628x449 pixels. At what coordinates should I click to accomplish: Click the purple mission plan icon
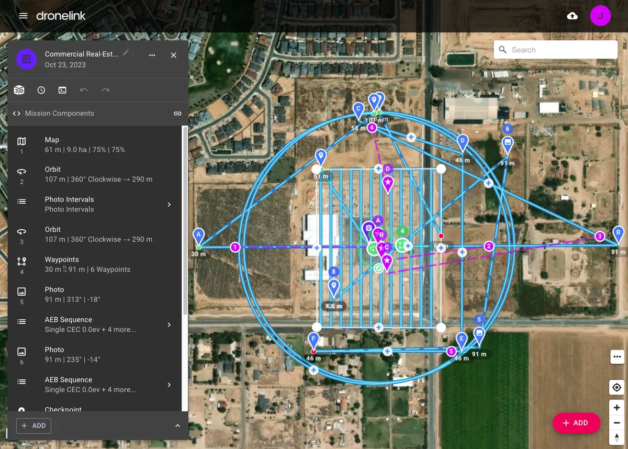pos(26,60)
